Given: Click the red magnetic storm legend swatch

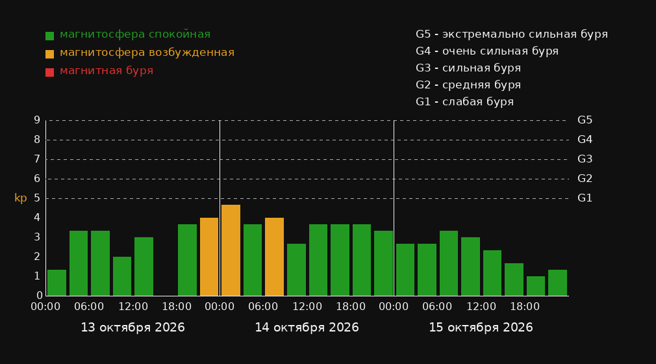Looking at the screenshot, I should (49, 72).
